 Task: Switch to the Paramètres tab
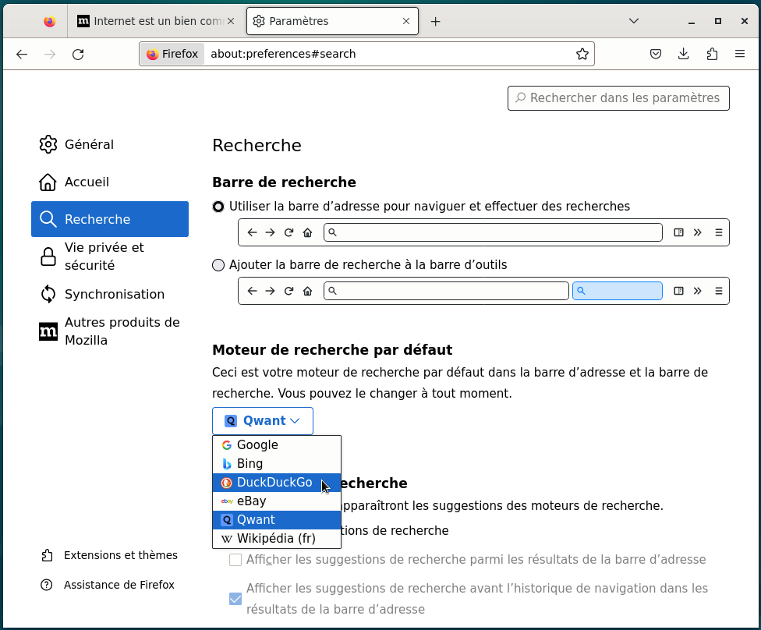click(x=332, y=21)
